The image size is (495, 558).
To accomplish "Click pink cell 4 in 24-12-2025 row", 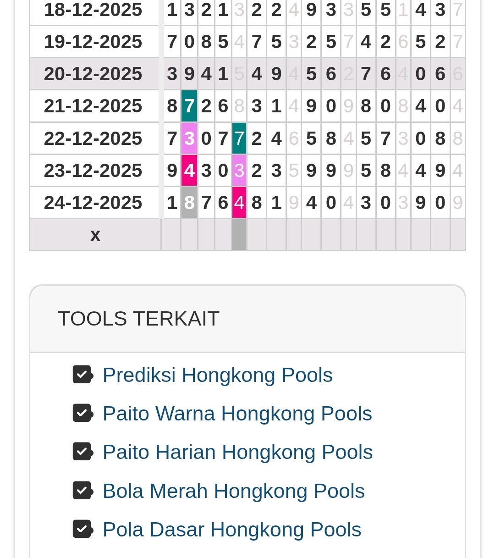I will point(239,203).
